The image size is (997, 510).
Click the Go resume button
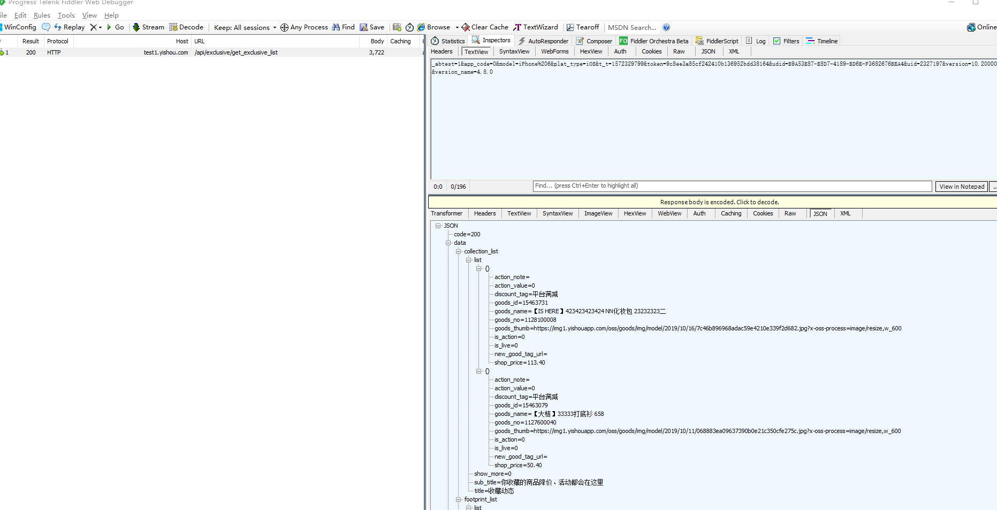[x=116, y=27]
